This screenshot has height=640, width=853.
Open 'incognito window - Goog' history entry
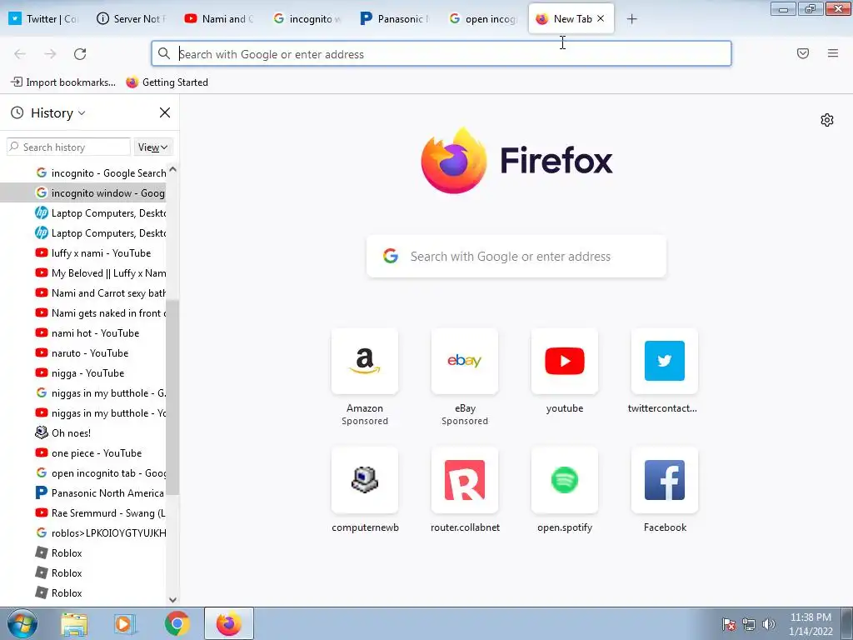pos(100,193)
